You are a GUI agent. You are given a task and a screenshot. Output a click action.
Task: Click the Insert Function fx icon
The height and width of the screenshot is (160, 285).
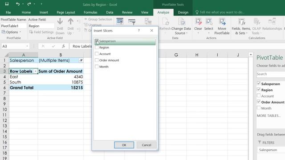coord(63,46)
